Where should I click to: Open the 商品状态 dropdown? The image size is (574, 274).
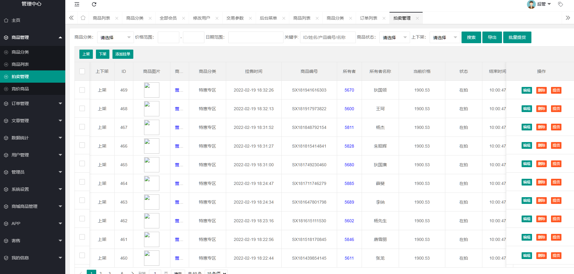[394, 37]
